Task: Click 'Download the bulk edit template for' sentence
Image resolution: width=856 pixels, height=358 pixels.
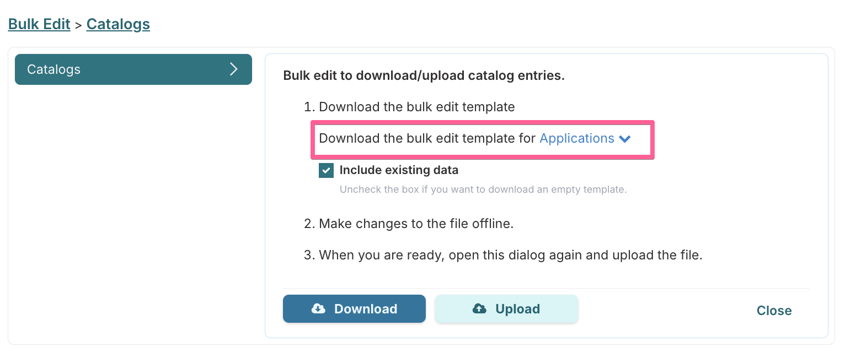Action: tap(427, 139)
